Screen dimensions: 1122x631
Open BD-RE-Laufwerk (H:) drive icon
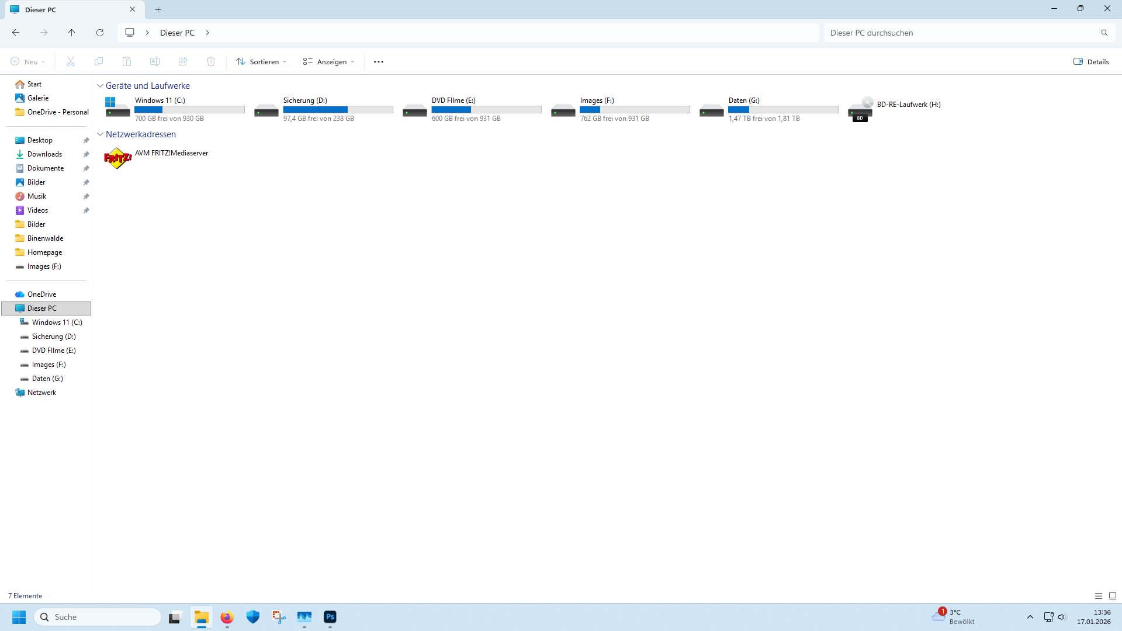pos(860,109)
